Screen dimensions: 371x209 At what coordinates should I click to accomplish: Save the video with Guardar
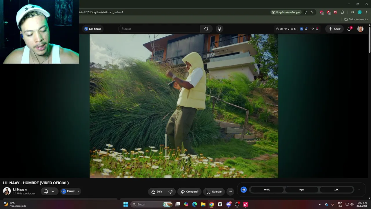(214, 192)
